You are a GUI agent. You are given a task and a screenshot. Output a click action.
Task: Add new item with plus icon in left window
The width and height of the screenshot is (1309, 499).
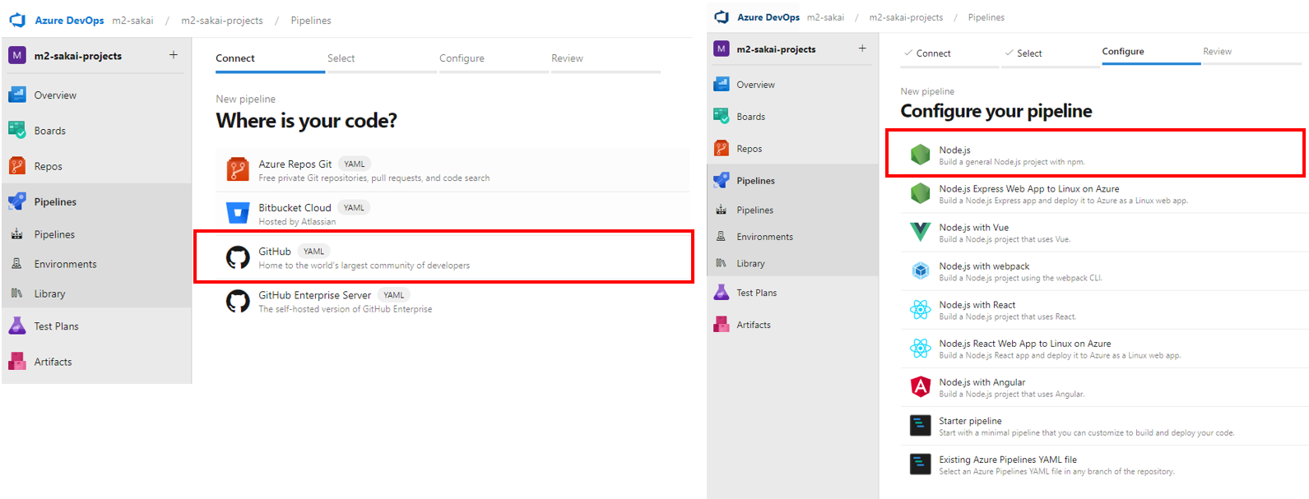[x=174, y=55]
